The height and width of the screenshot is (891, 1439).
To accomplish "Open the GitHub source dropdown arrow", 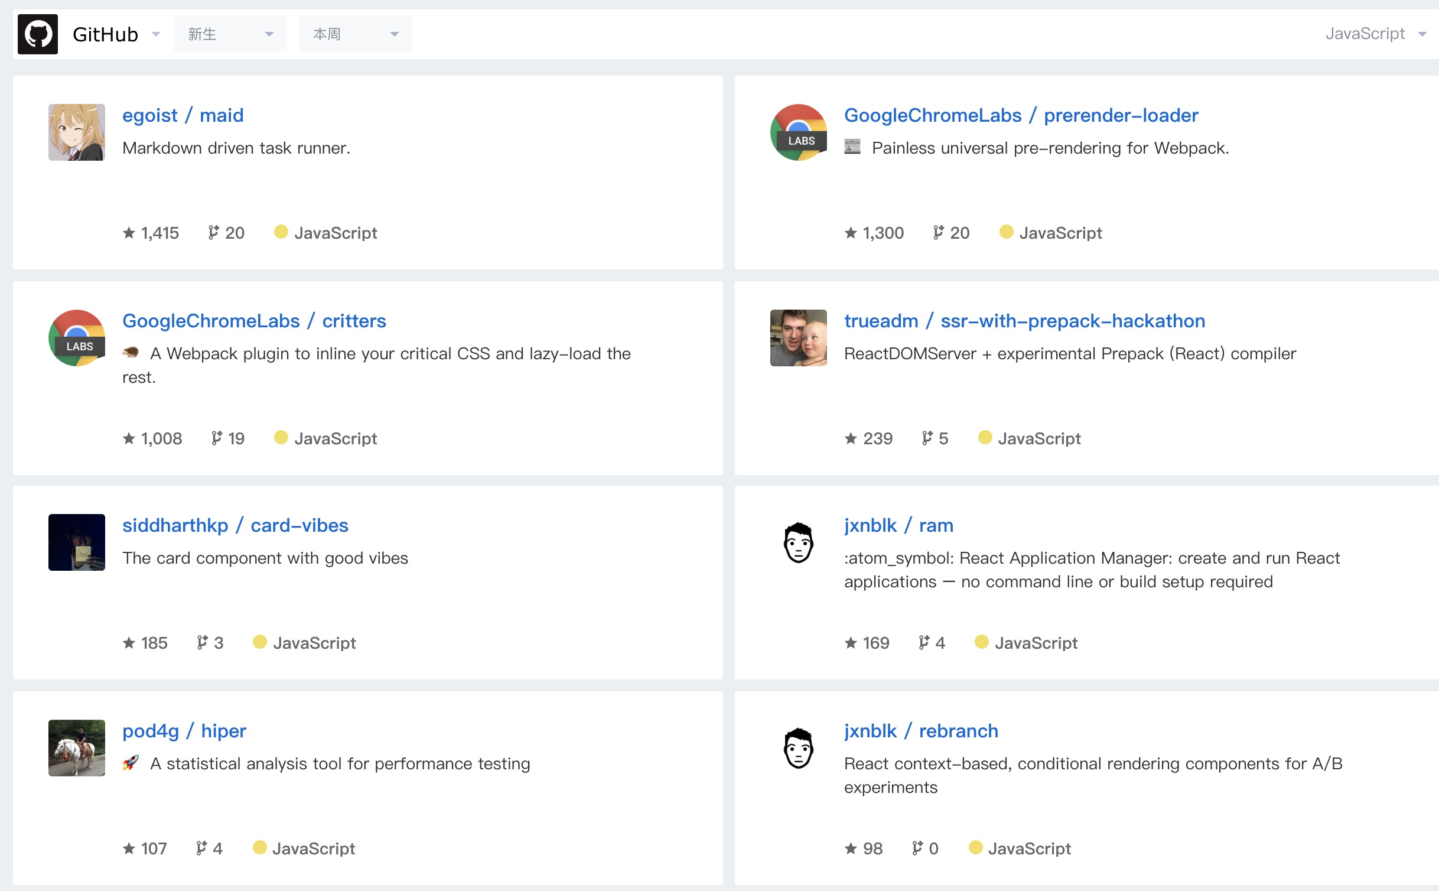I will point(156,34).
